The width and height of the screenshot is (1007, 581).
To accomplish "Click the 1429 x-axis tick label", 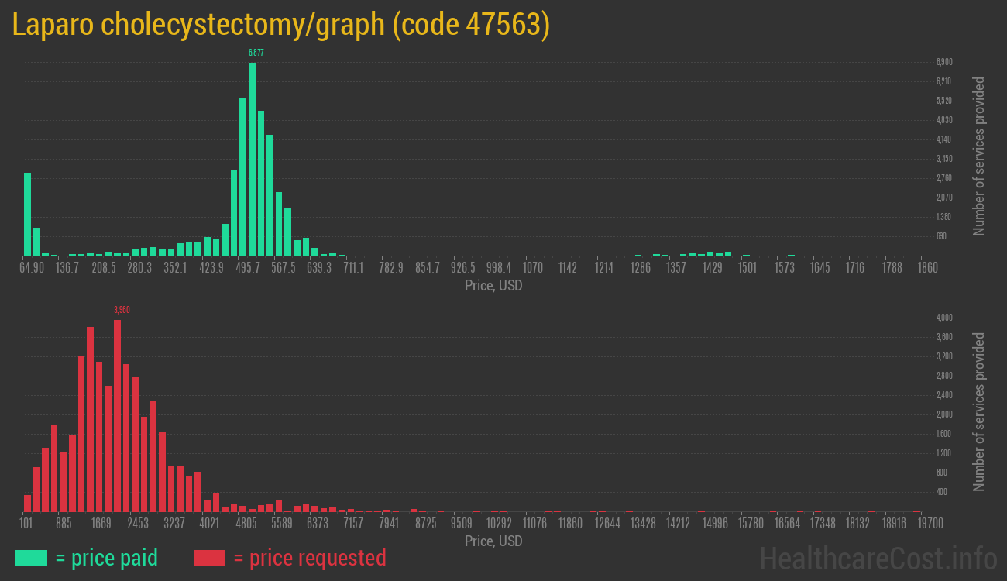I will [x=712, y=268].
